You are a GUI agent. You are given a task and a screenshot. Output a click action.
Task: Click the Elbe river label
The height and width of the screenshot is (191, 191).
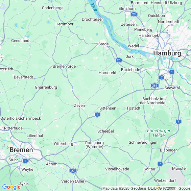(94, 7)
